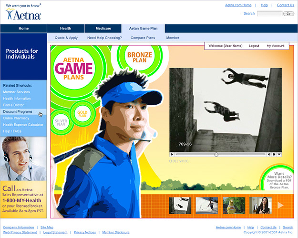Screen dimensions: 298x238
Task: Select the skier video thumbnail
Action: (x=207, y=205)
